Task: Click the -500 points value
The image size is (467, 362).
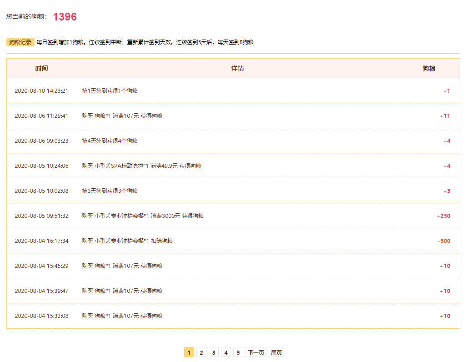Action: [x=444, y=241]
